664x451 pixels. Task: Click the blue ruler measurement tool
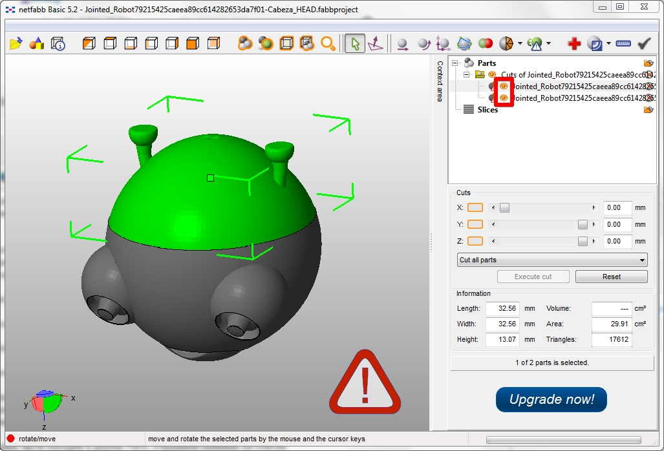(x=623, y=43)
